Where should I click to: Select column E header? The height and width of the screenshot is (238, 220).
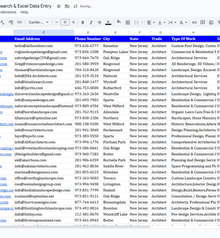coord(115,33)
